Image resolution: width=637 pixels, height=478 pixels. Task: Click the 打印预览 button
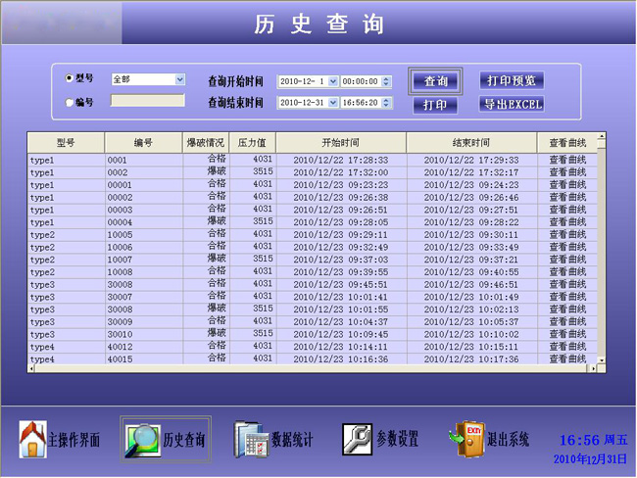pos(512,81)
